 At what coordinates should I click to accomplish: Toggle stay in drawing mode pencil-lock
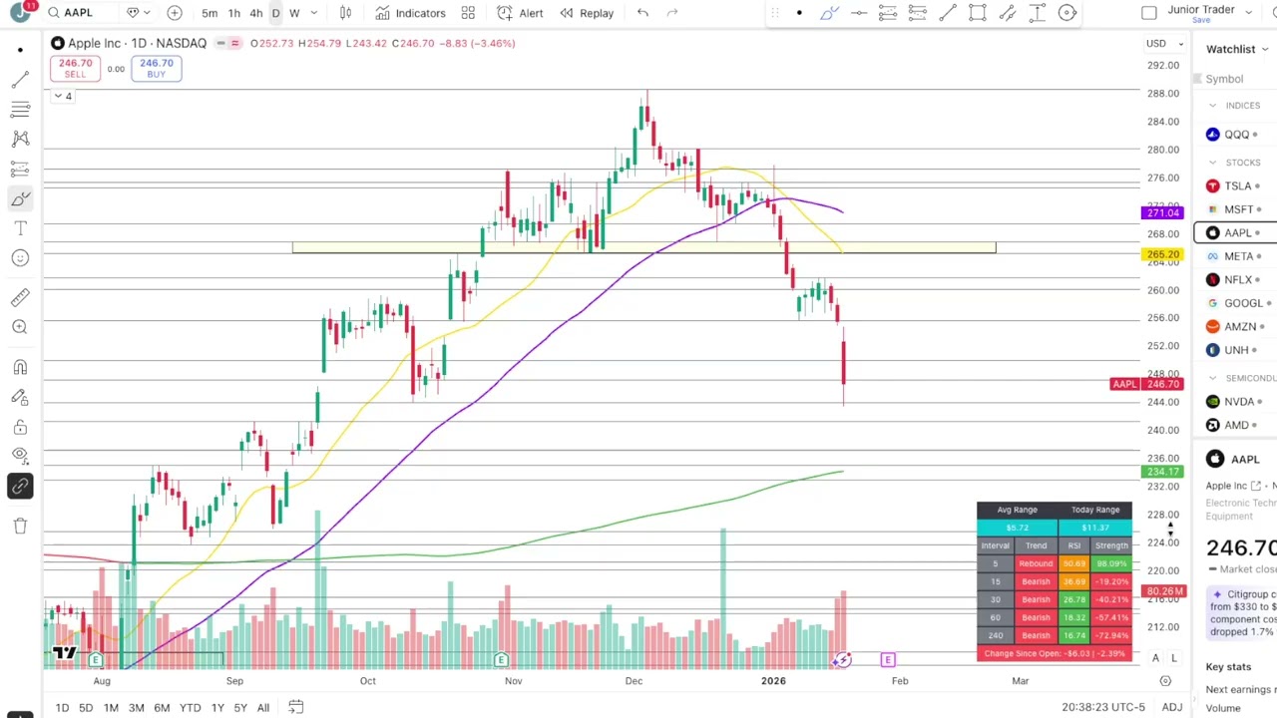[x=20, y=397]
